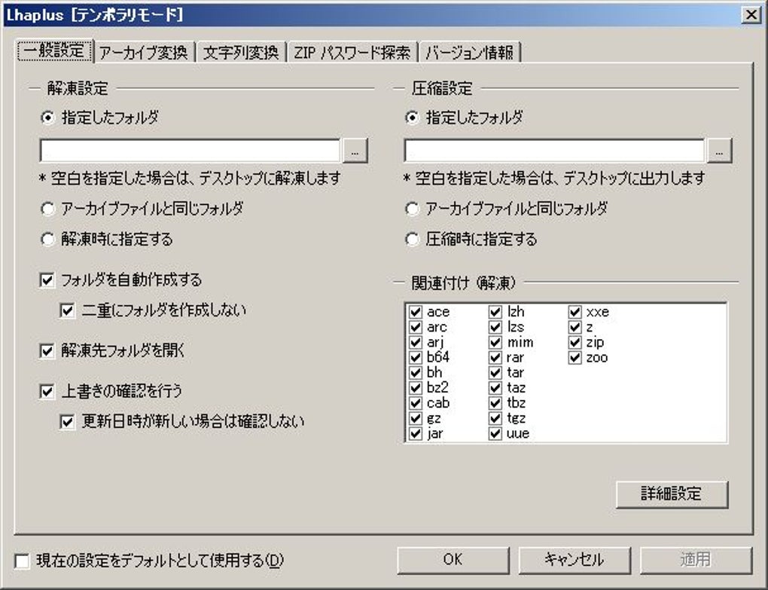The height and width of the screenshot is (590, 768).
Task: Select アーカイブファイルと同じフォルダ under 解凍設定
Action: (47, 209)
